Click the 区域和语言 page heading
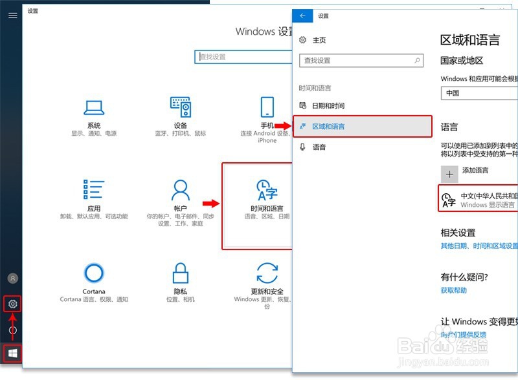Viewport: 518px width, 380px height. (470, 40)
